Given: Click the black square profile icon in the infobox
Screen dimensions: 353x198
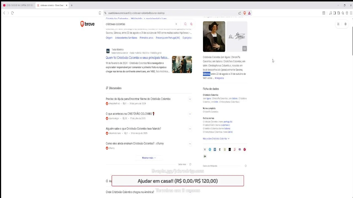Looking at the screenshot, I should point(230,150).
